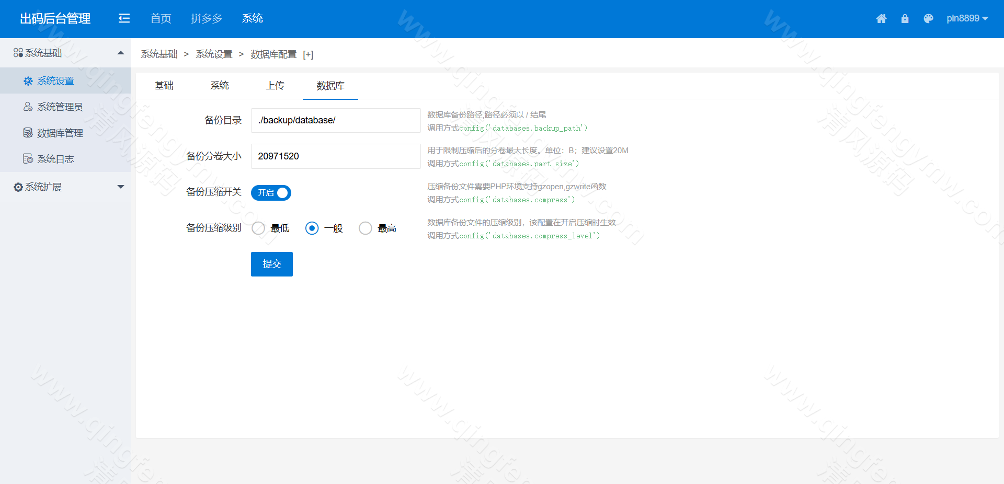Screen dimensions: 1004x484
Task: Click the 系统管理员 admin icon
Action: click(x=27, y=107)
